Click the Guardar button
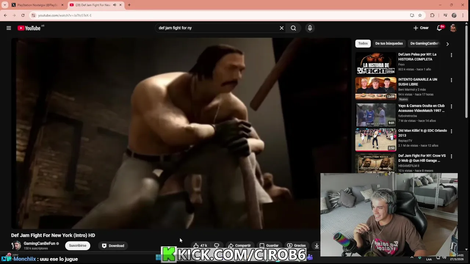The image size is (470, 264). [269, 246]
